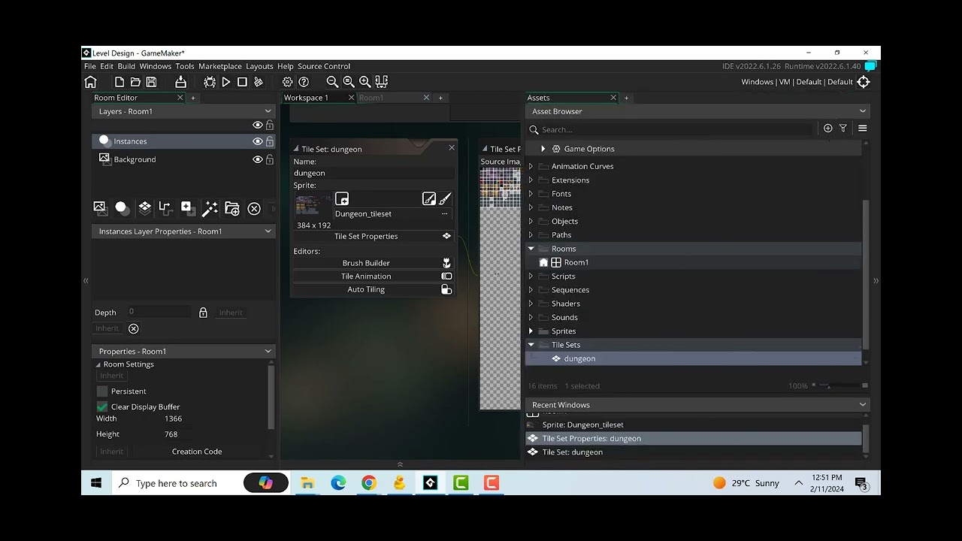Click Edit Image brush icon in Tile Set
This screenshot has height=541, width=962.
coord(445,199)
